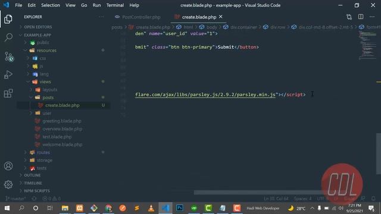Click the div.container breadcrumb item
381x214 pixels.
click(243, 27)
